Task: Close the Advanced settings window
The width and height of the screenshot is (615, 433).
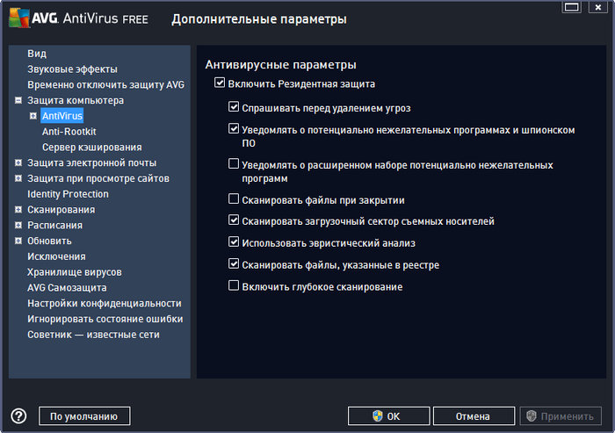Action: (597, 7)
